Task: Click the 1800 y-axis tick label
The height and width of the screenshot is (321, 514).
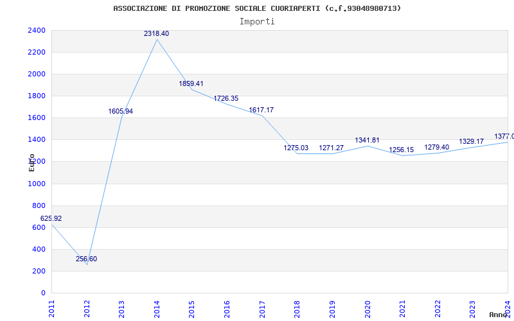Action: (x=37, y=96)
